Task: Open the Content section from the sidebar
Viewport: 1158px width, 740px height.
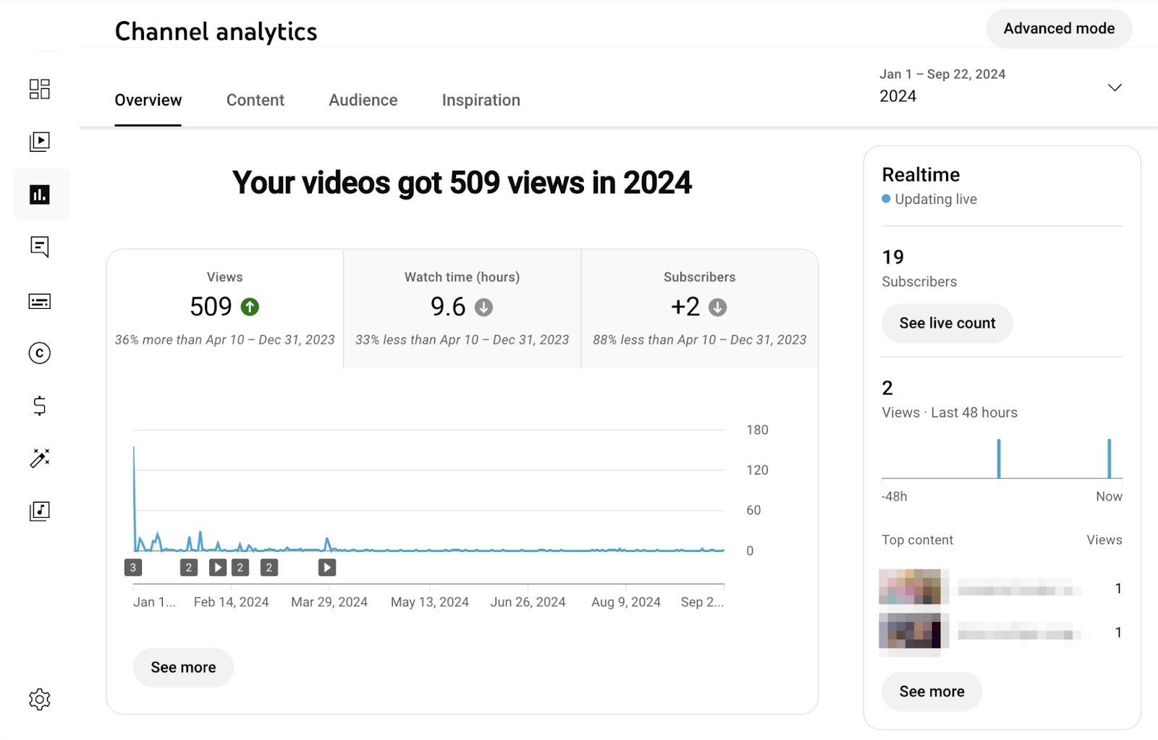Action: [40, 141]
